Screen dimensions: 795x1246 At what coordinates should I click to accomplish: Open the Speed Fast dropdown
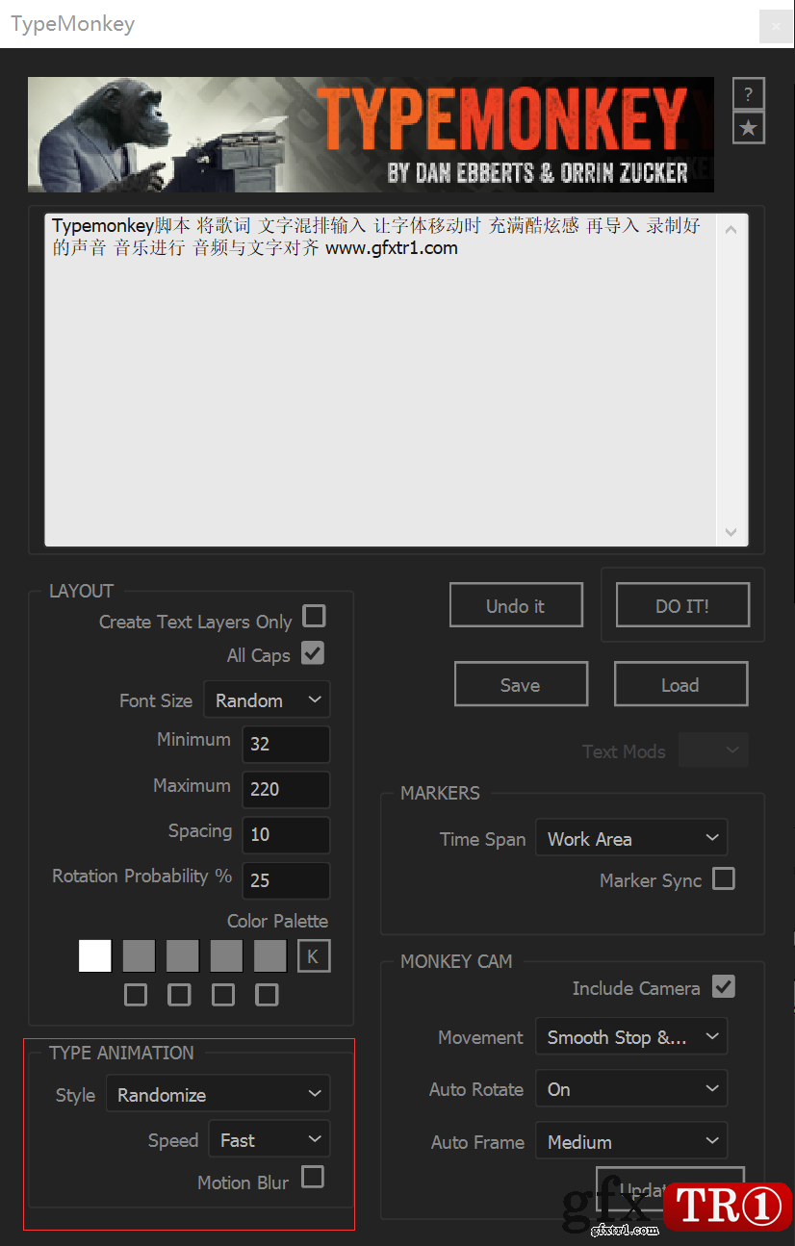pyautogui.click(x=269, y=1139)
